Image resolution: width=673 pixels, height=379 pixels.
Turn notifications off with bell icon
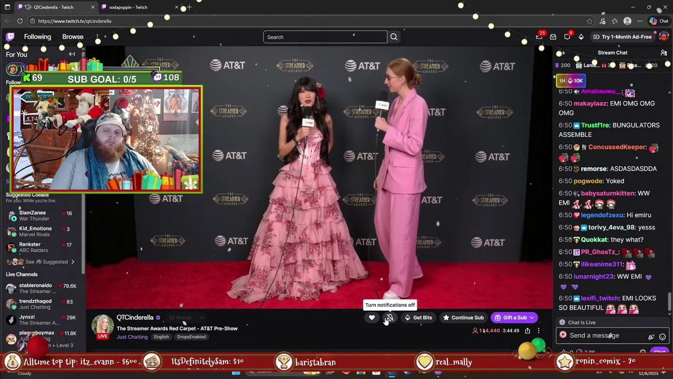(x=390, y=317)
